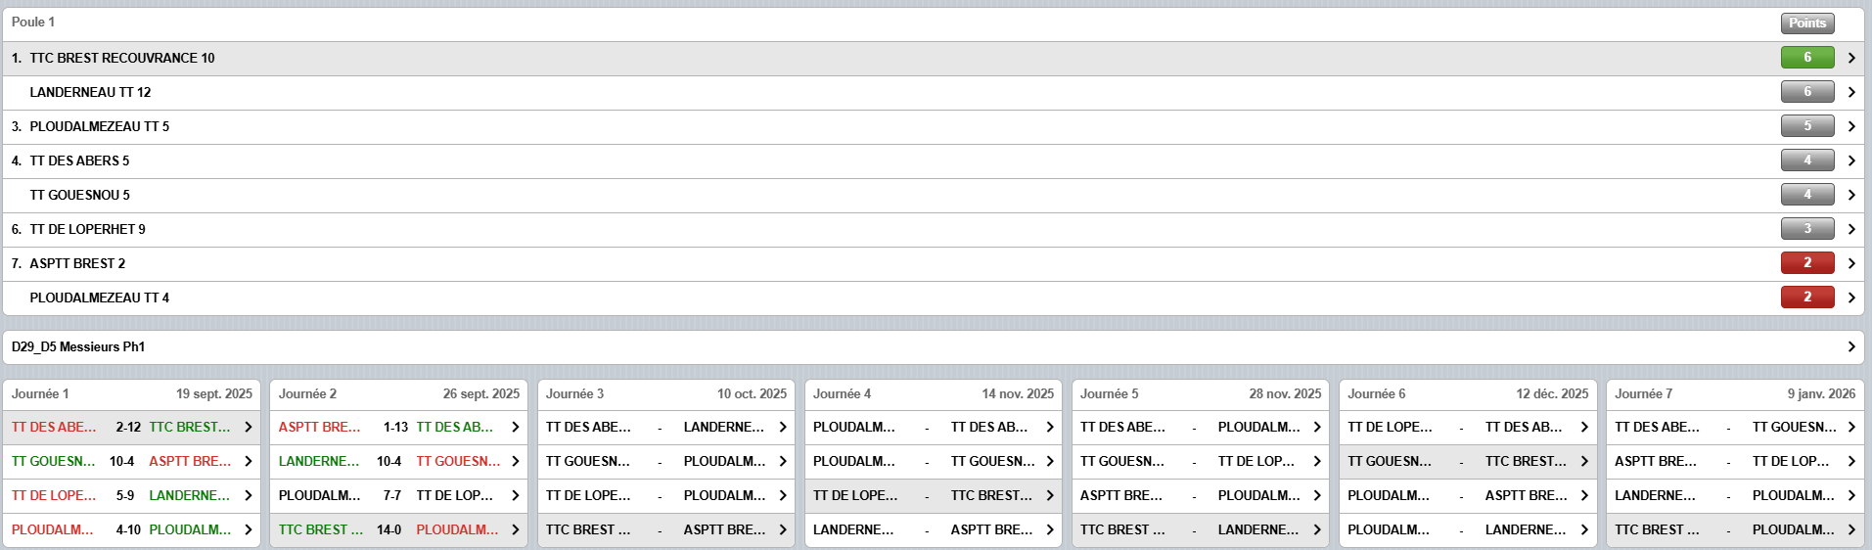The height and width of the screenshot is (550, 1872).
Task: Select the Poule 1 heading
Action: tap(33, 22)
